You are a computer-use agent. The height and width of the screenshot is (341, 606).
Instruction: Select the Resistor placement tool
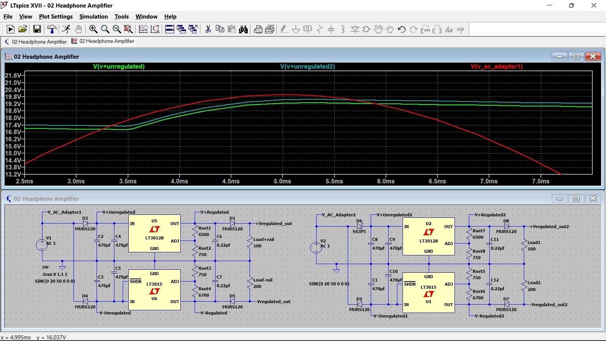[319, 29]
